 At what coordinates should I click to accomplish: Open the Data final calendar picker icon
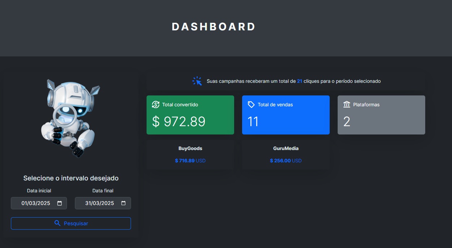[123, 203]
